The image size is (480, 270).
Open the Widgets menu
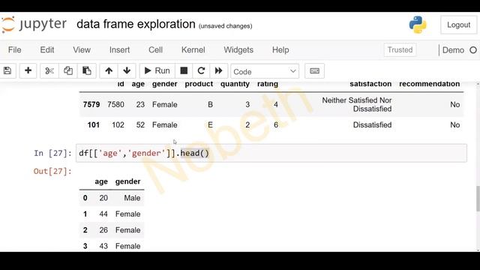point(238,50)
